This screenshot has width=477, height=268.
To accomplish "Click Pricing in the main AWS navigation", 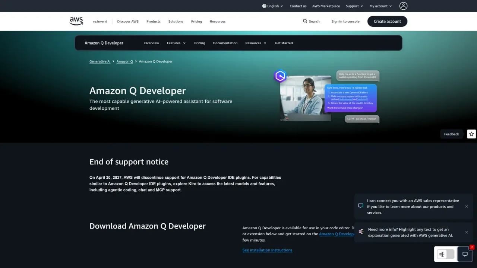I will (x=196, y=21).
